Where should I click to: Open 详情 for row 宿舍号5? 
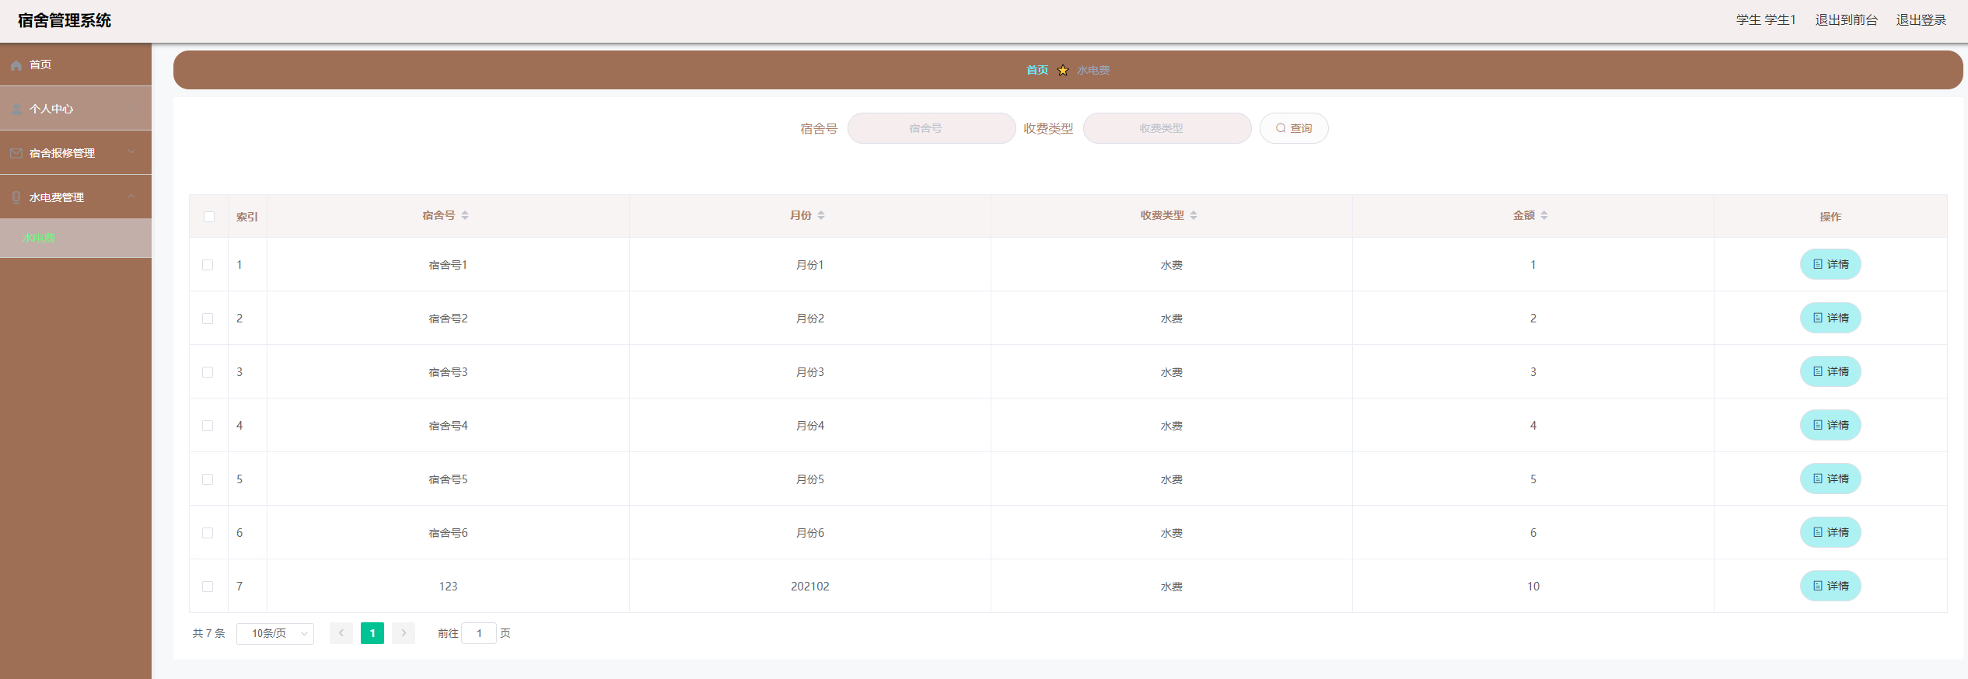[x=1830, y=479]
